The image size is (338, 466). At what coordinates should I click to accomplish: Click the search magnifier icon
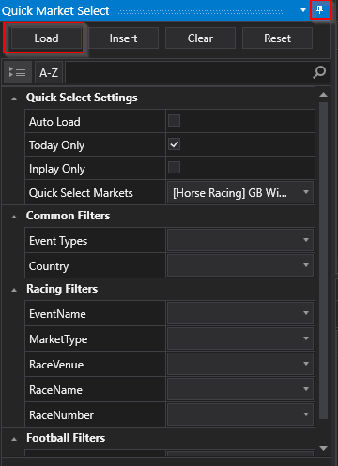click(x=319, y=72)
